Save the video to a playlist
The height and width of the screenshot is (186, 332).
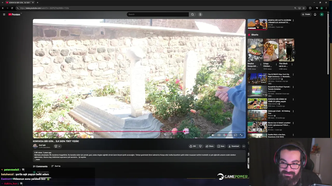tap(221, 146)
